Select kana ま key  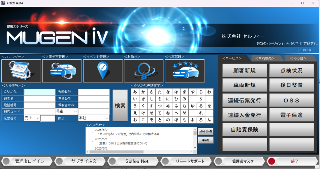[x=185, y=92]
